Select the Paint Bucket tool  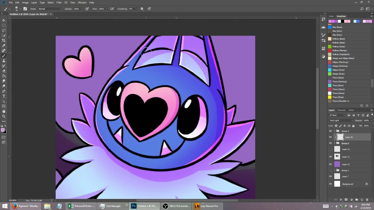4,76
